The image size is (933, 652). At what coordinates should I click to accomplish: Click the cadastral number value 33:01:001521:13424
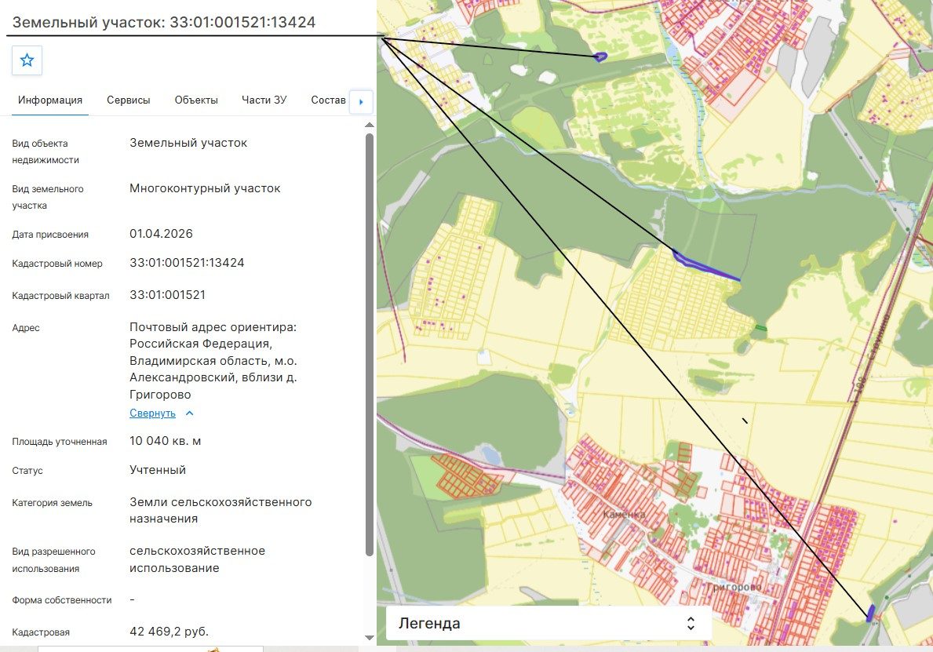point(187,263)
